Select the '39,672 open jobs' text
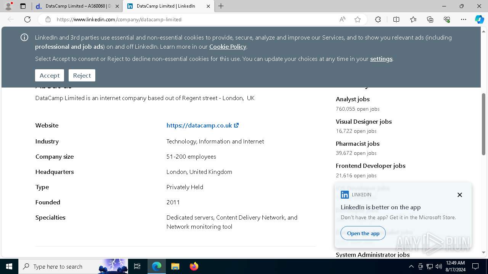Image resolution: width=488 pixels, height=274 pixels. (x=356, y=153)
